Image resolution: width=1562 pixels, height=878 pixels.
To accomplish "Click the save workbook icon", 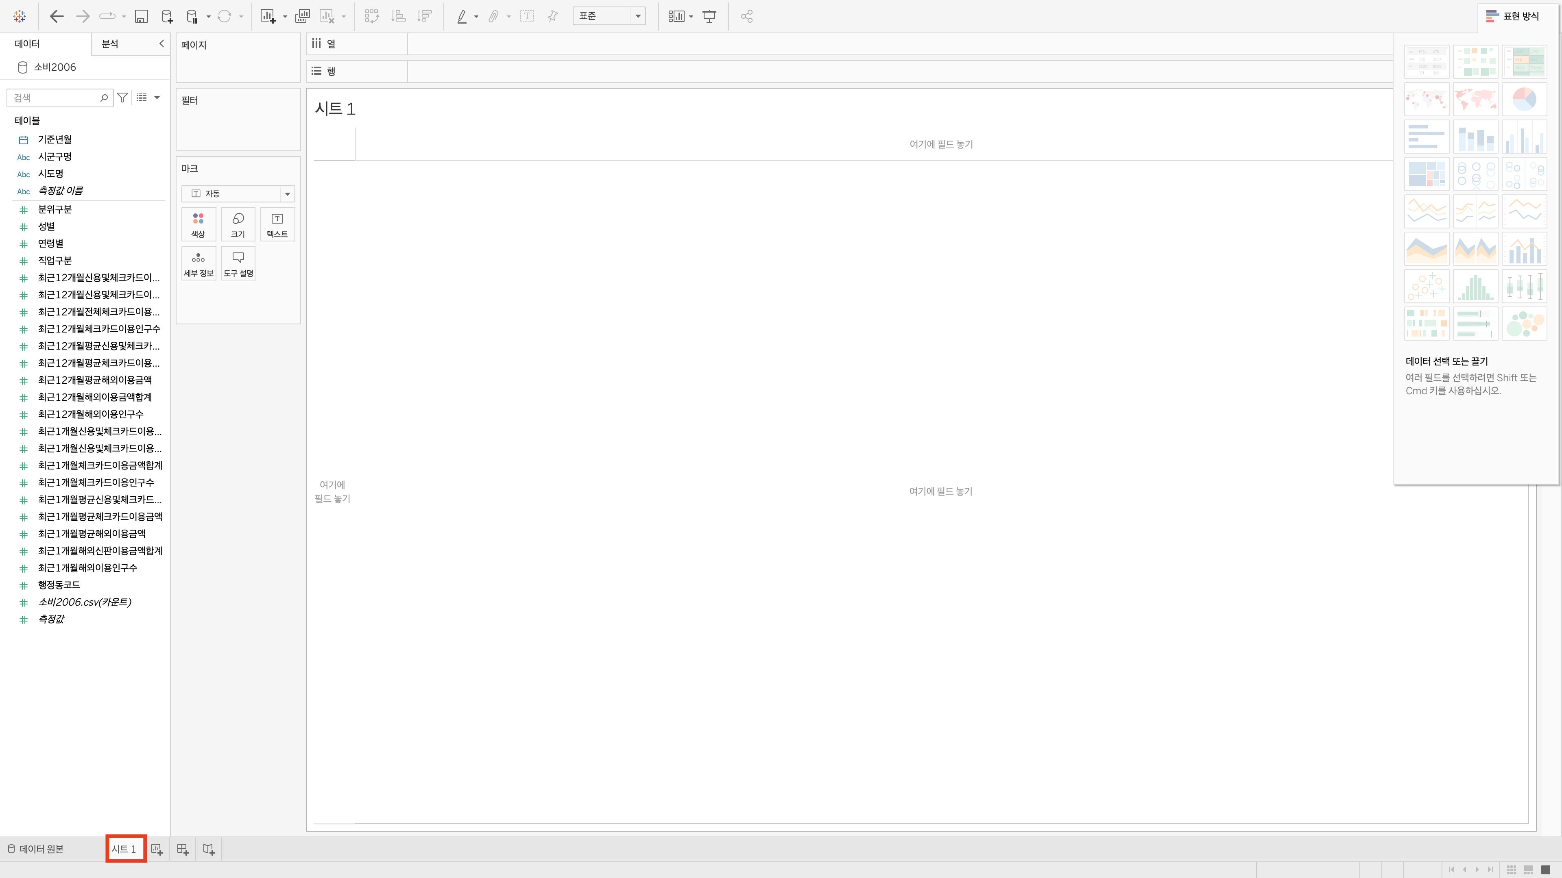I will tap(141, 16).
